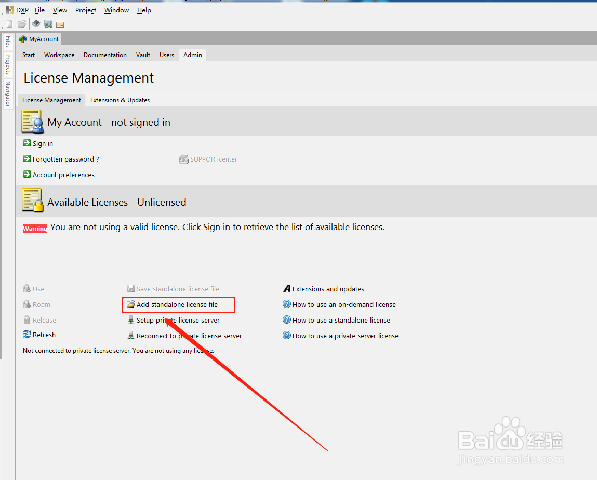Switch to the Start tab
597x480 pixels.
point(29,55)
